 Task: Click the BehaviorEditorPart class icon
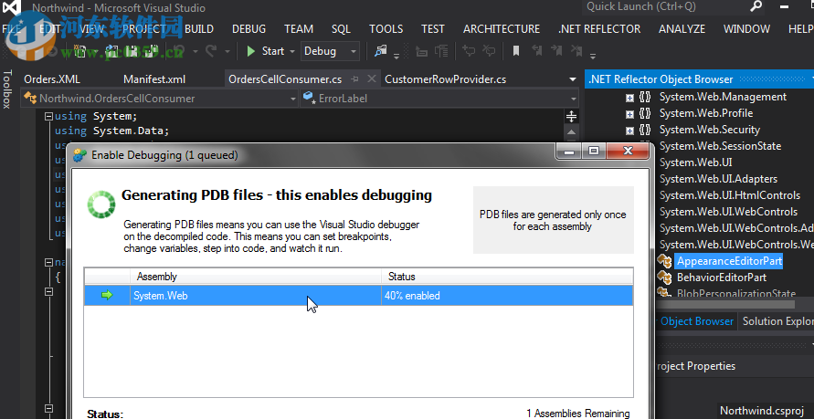click(665, 278)
